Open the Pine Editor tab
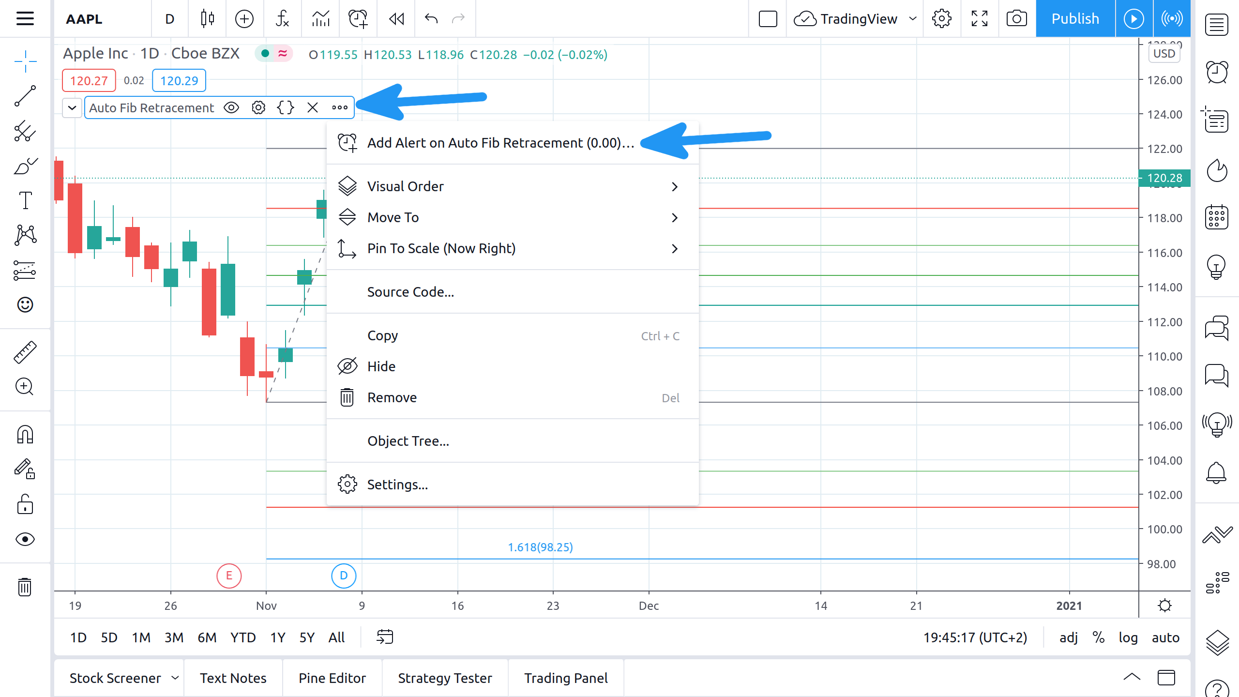Viewport: 1239px width, 697px height. pyautogui.click(x=332, y=678)
